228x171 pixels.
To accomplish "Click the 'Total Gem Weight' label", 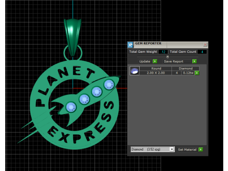I will click(143, 52).
